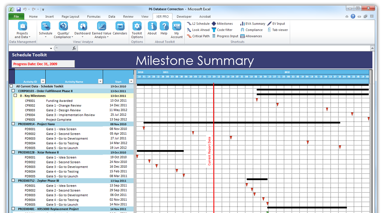This screenshot has height=213, width=383.
Task: Click the Name Box field
Action: click(29, 49)
